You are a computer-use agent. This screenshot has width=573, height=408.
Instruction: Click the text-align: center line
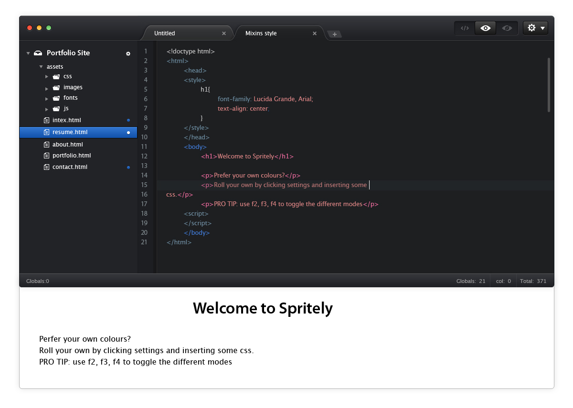click(244, 108)
